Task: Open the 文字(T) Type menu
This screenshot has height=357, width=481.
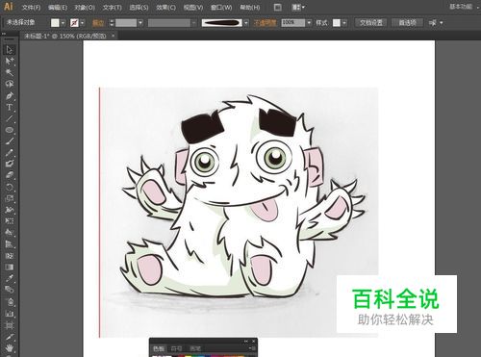Action: [x=113, y=7]
